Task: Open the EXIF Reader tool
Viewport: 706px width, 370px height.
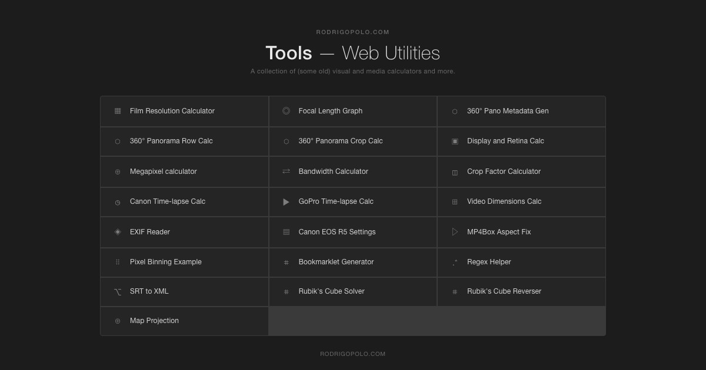Action: [x=185, y=233]
